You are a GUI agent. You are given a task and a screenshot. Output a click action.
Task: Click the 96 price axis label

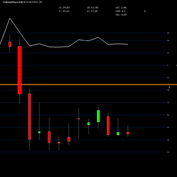pos(168,40)
